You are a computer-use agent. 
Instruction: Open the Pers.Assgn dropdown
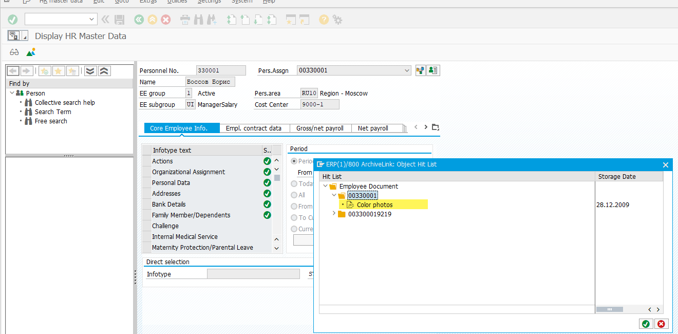407,70
